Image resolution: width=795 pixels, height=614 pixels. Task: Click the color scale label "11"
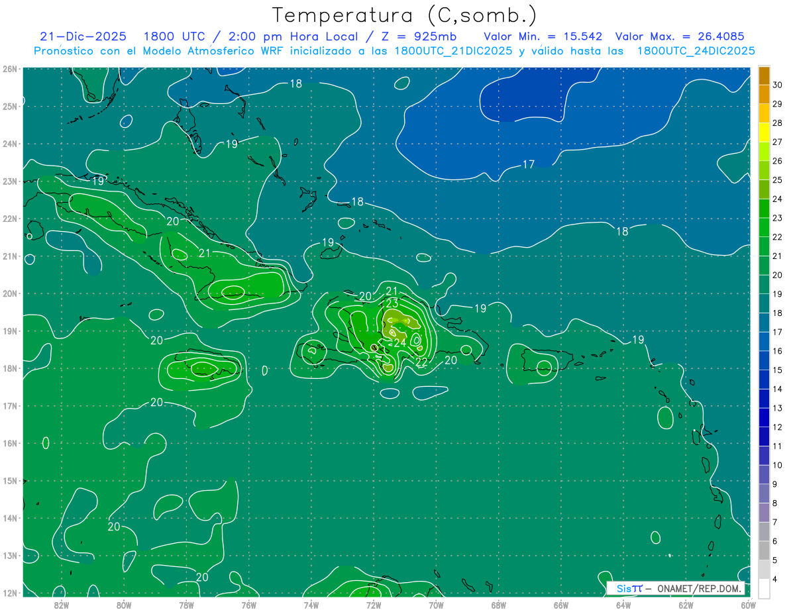778,446
